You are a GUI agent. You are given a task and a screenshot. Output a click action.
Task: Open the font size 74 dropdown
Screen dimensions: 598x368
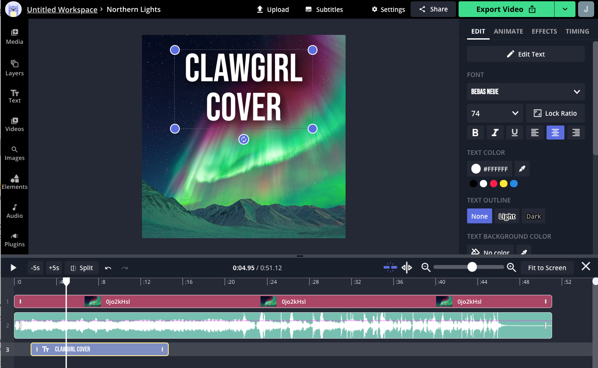click(495, 113)
